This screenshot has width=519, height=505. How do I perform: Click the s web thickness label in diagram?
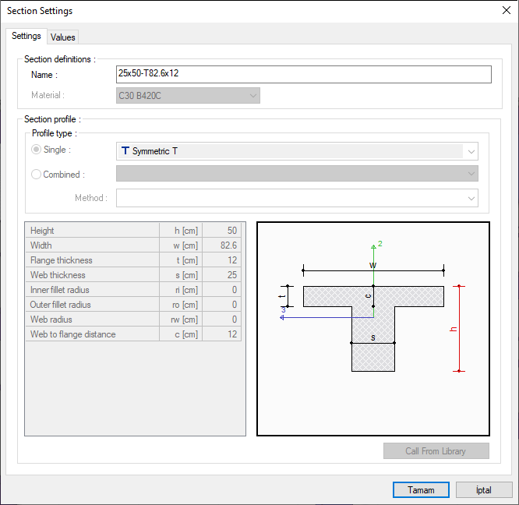tap(372, 337)
